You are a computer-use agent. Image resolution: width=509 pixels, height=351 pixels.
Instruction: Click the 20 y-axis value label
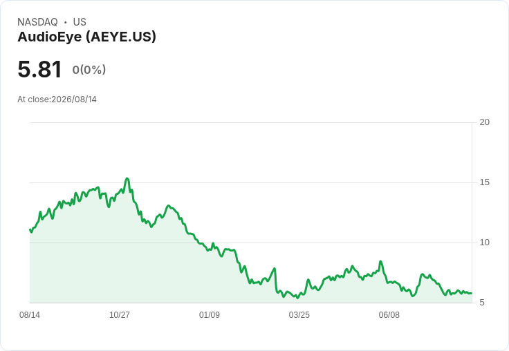[484, 122]
